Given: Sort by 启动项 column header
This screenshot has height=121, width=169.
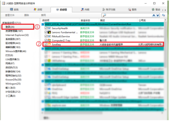Looking at the screenshot, I should click(60, 20).
